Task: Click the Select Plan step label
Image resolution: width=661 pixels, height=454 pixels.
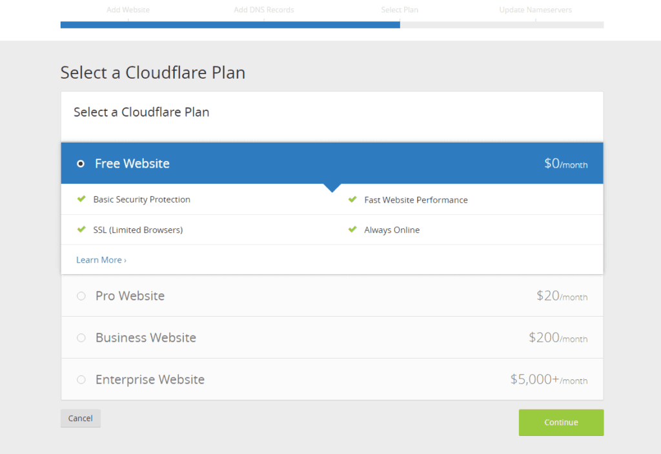Action: point(400,10)
